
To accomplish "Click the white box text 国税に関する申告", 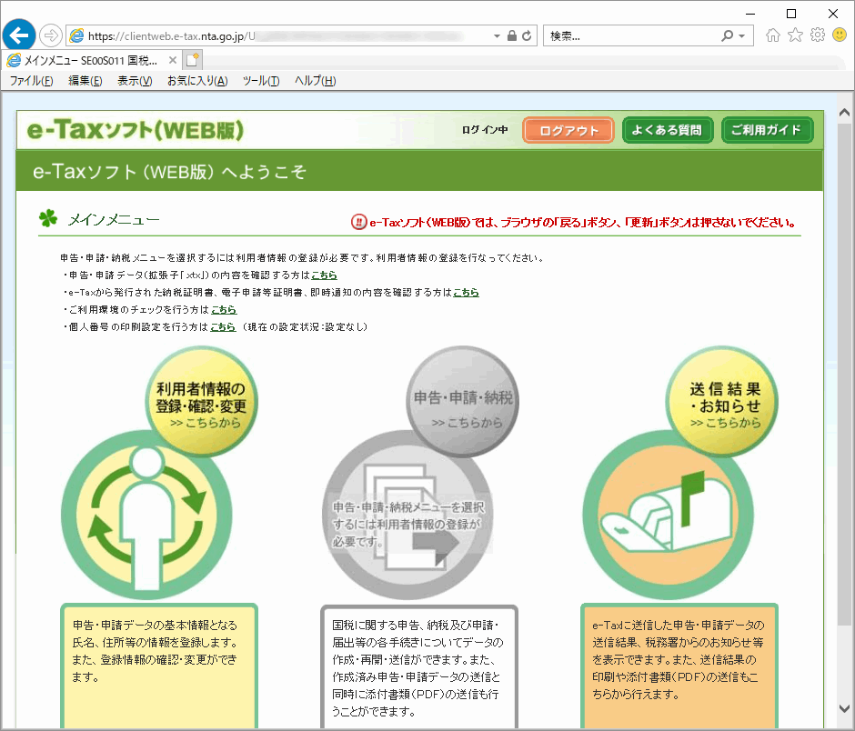I will click(417, 668).
